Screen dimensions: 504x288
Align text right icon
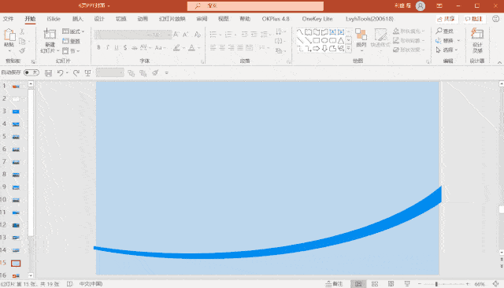231,48
